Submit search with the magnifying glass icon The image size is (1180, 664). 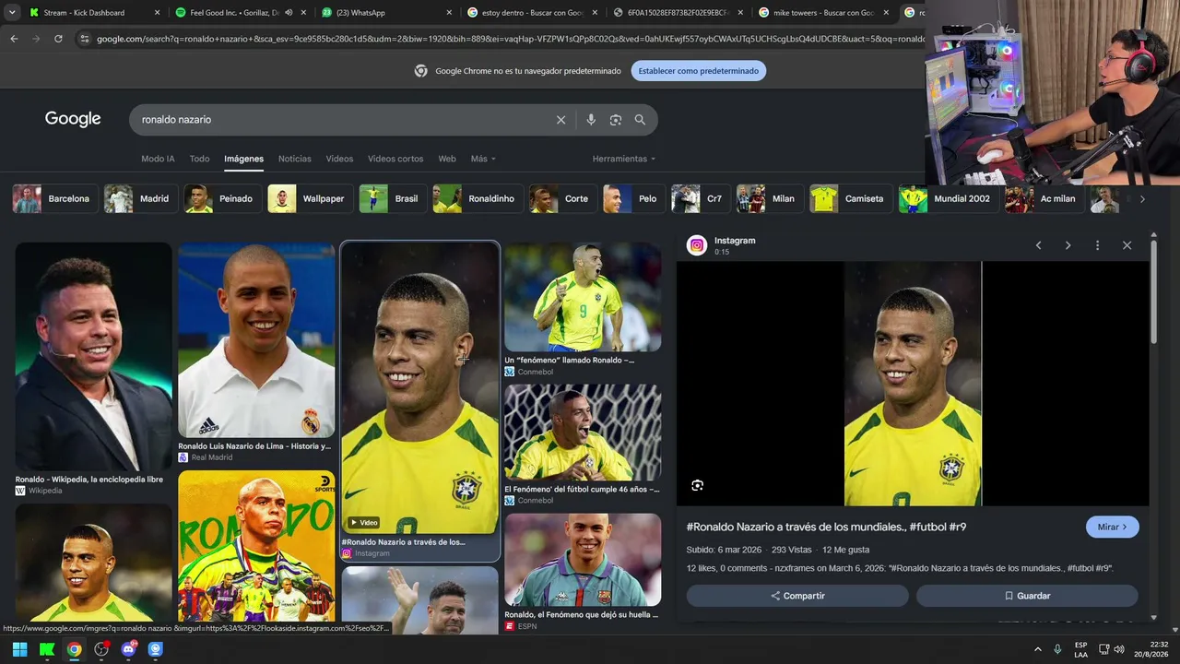[640, 120]
